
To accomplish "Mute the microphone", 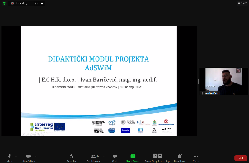I will (10, 156).
